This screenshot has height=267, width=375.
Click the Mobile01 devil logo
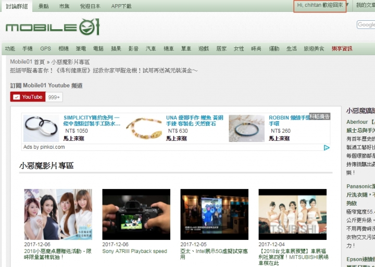point(53,27)
